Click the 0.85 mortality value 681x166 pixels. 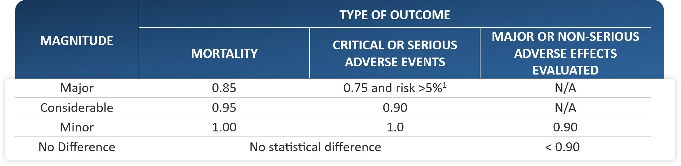[224, 88]
